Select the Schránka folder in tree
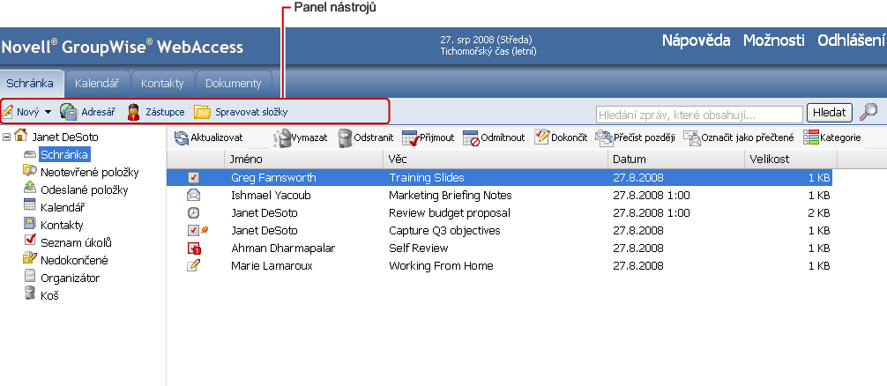The height and width of the screenshot is (386, 887). [64, 154]
